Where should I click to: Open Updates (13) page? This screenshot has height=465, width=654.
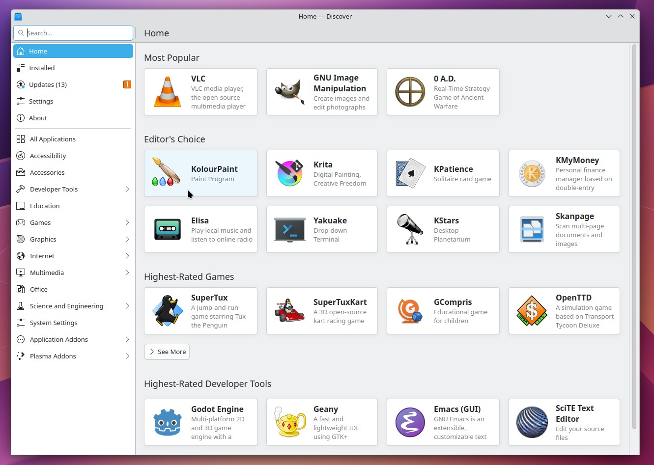click(73, 84)
